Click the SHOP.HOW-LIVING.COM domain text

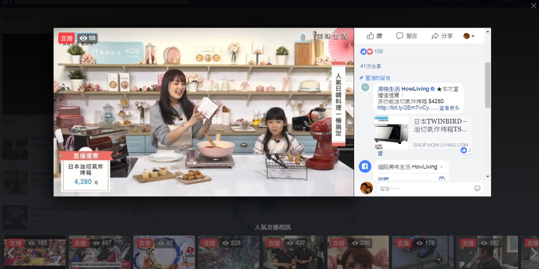pyautogui.click(x=441, y=145)
